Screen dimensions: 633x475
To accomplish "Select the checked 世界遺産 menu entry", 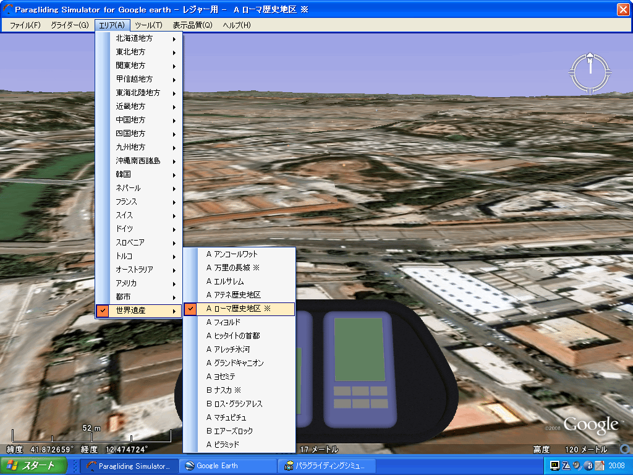I will click(x=139, y=310).
